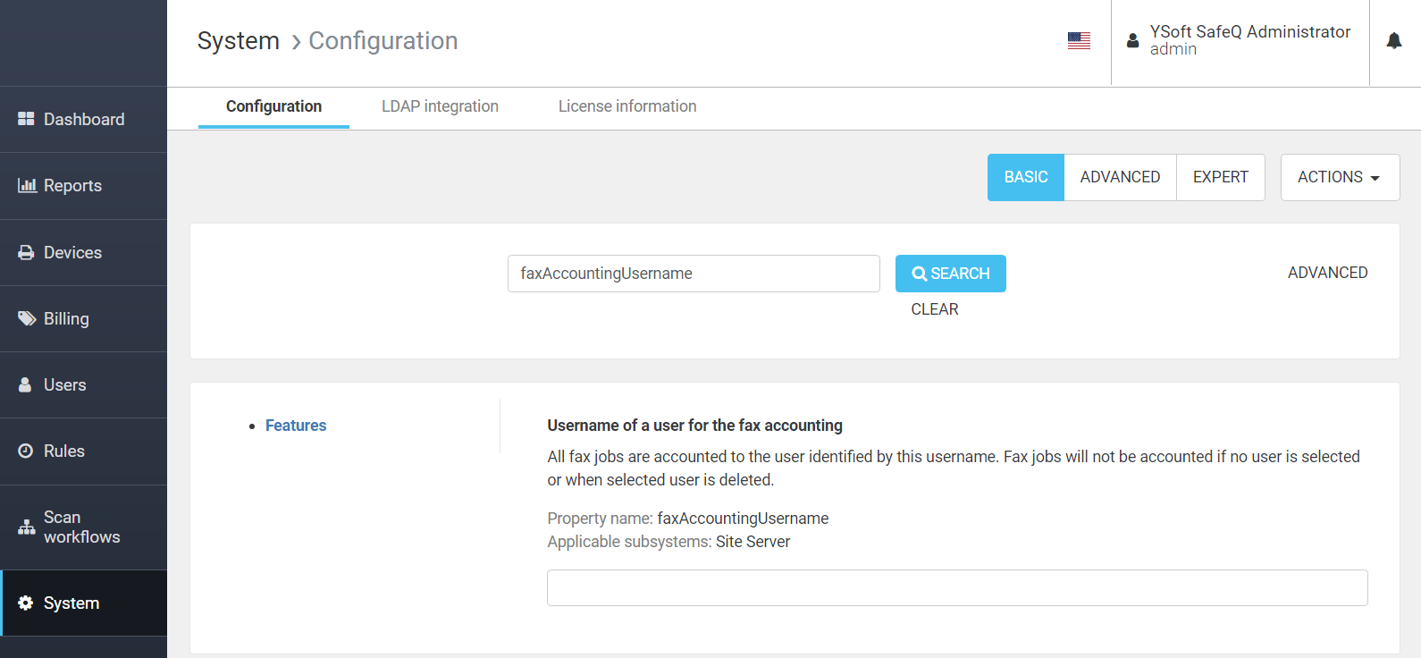Click the Billing tags icon

point(27,318)
